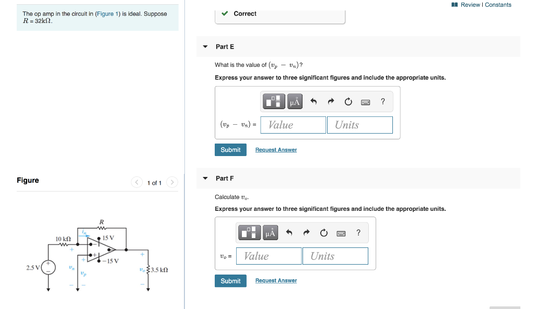
Task: Open the equation templates icon in Part F
Action: coord(249,232)
